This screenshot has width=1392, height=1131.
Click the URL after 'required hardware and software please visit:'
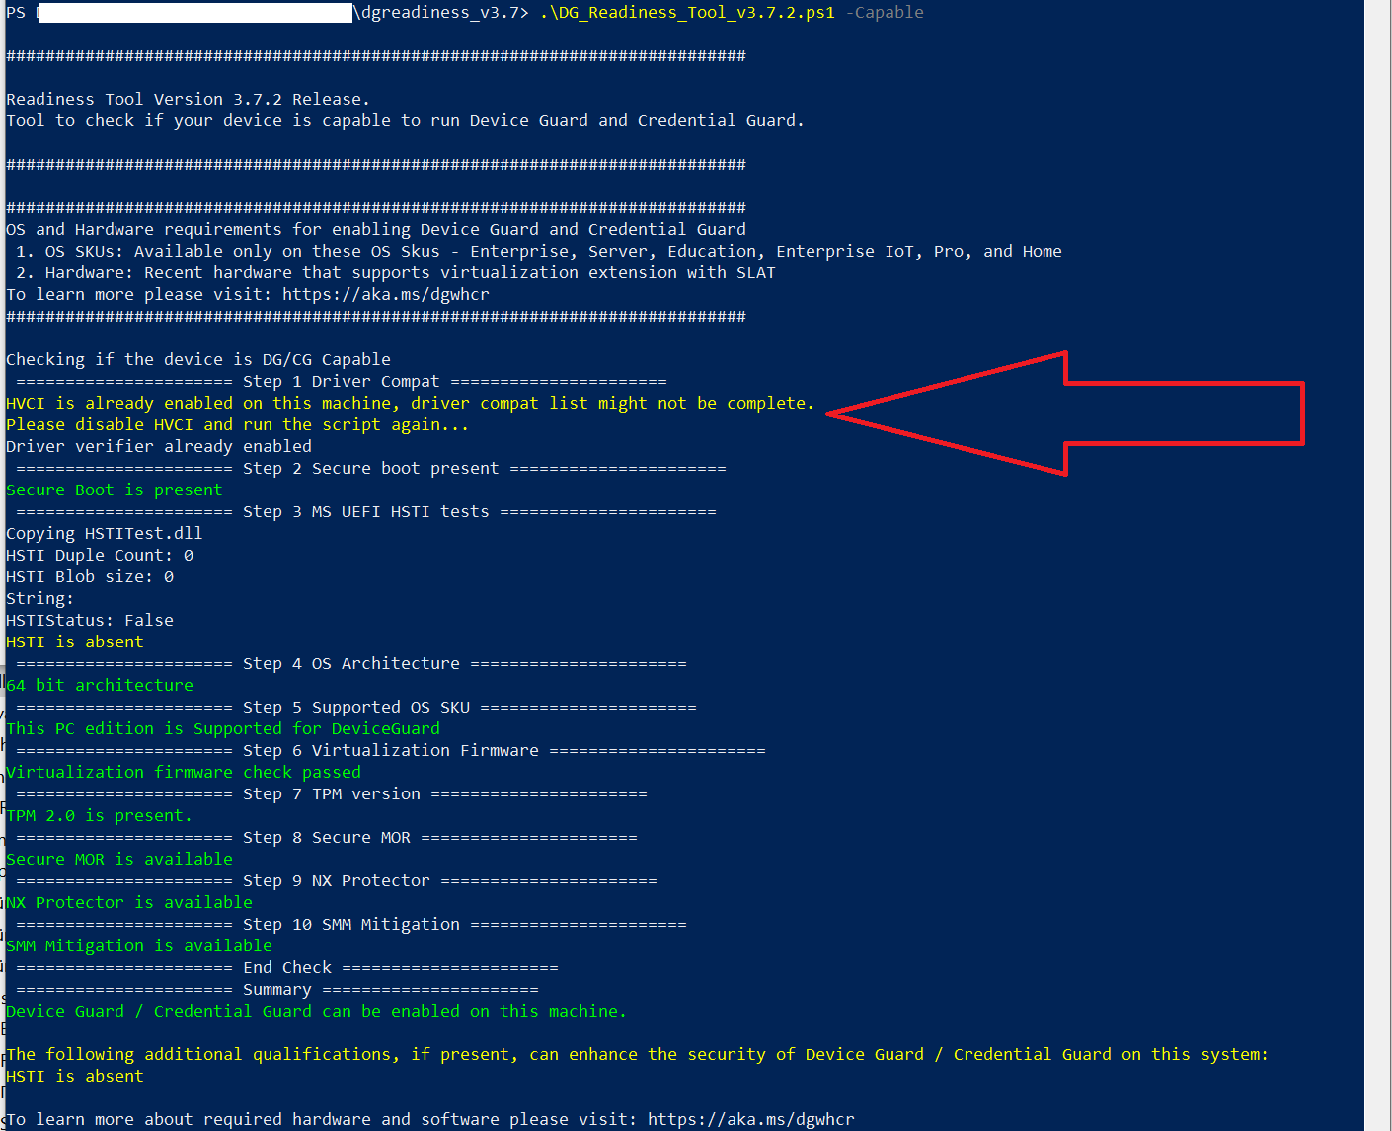tap(751, 1119)
